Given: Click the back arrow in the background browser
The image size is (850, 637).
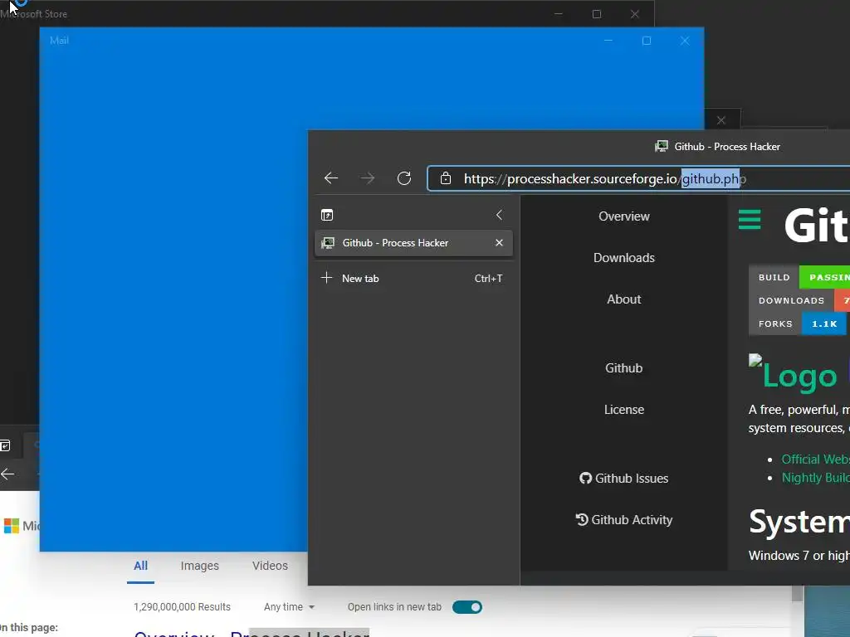Looking at the screenshot, I should [x=7, y=474].
